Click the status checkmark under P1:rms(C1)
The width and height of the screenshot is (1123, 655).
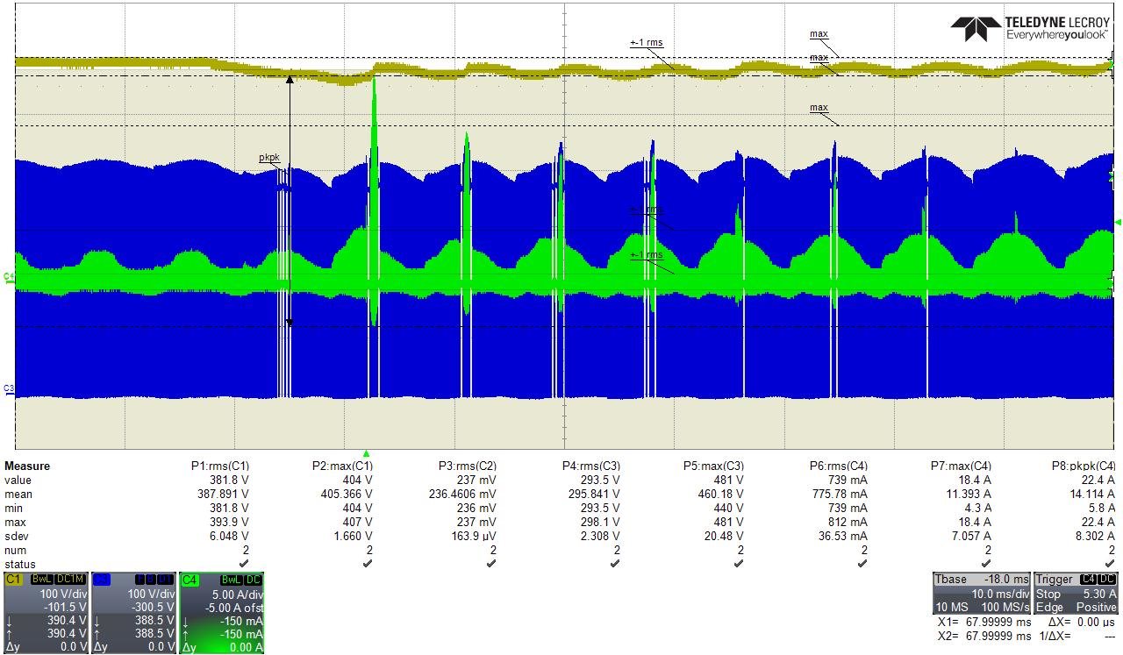point(244,564)
